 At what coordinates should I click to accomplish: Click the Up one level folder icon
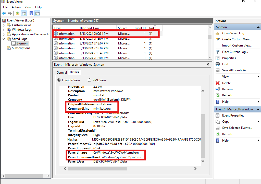(x=18, y=13)
